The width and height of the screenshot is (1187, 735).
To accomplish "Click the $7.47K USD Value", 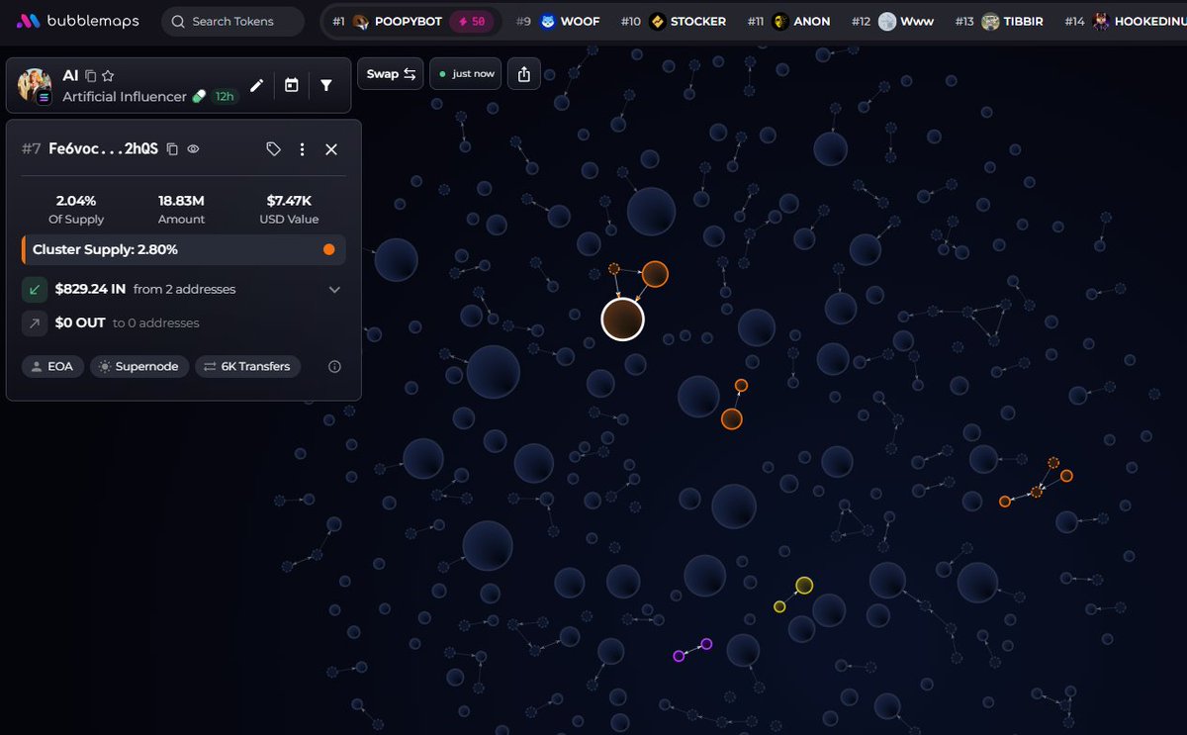I will coord(289,201).
